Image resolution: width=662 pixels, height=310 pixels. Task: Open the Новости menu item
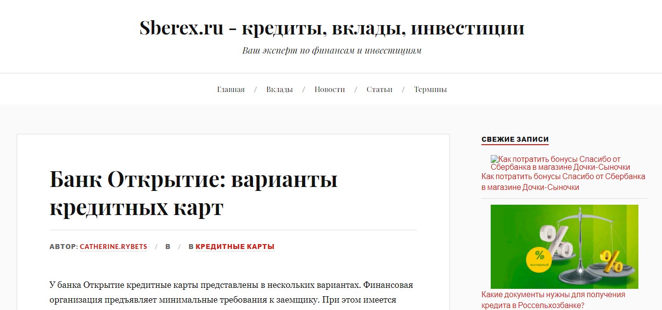[x=330, y=90]
